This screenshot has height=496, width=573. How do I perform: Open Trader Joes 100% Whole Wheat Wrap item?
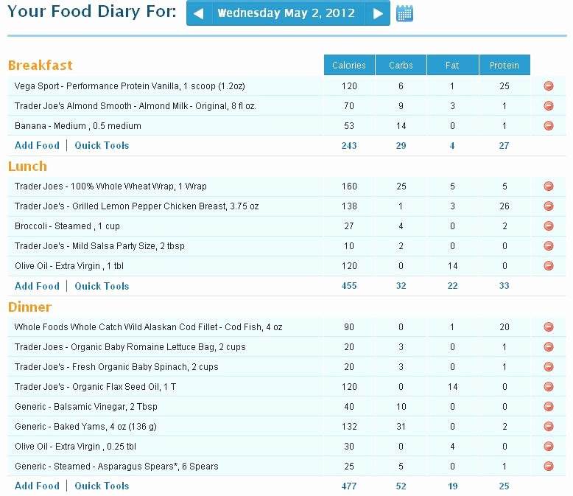pos(110,186)
